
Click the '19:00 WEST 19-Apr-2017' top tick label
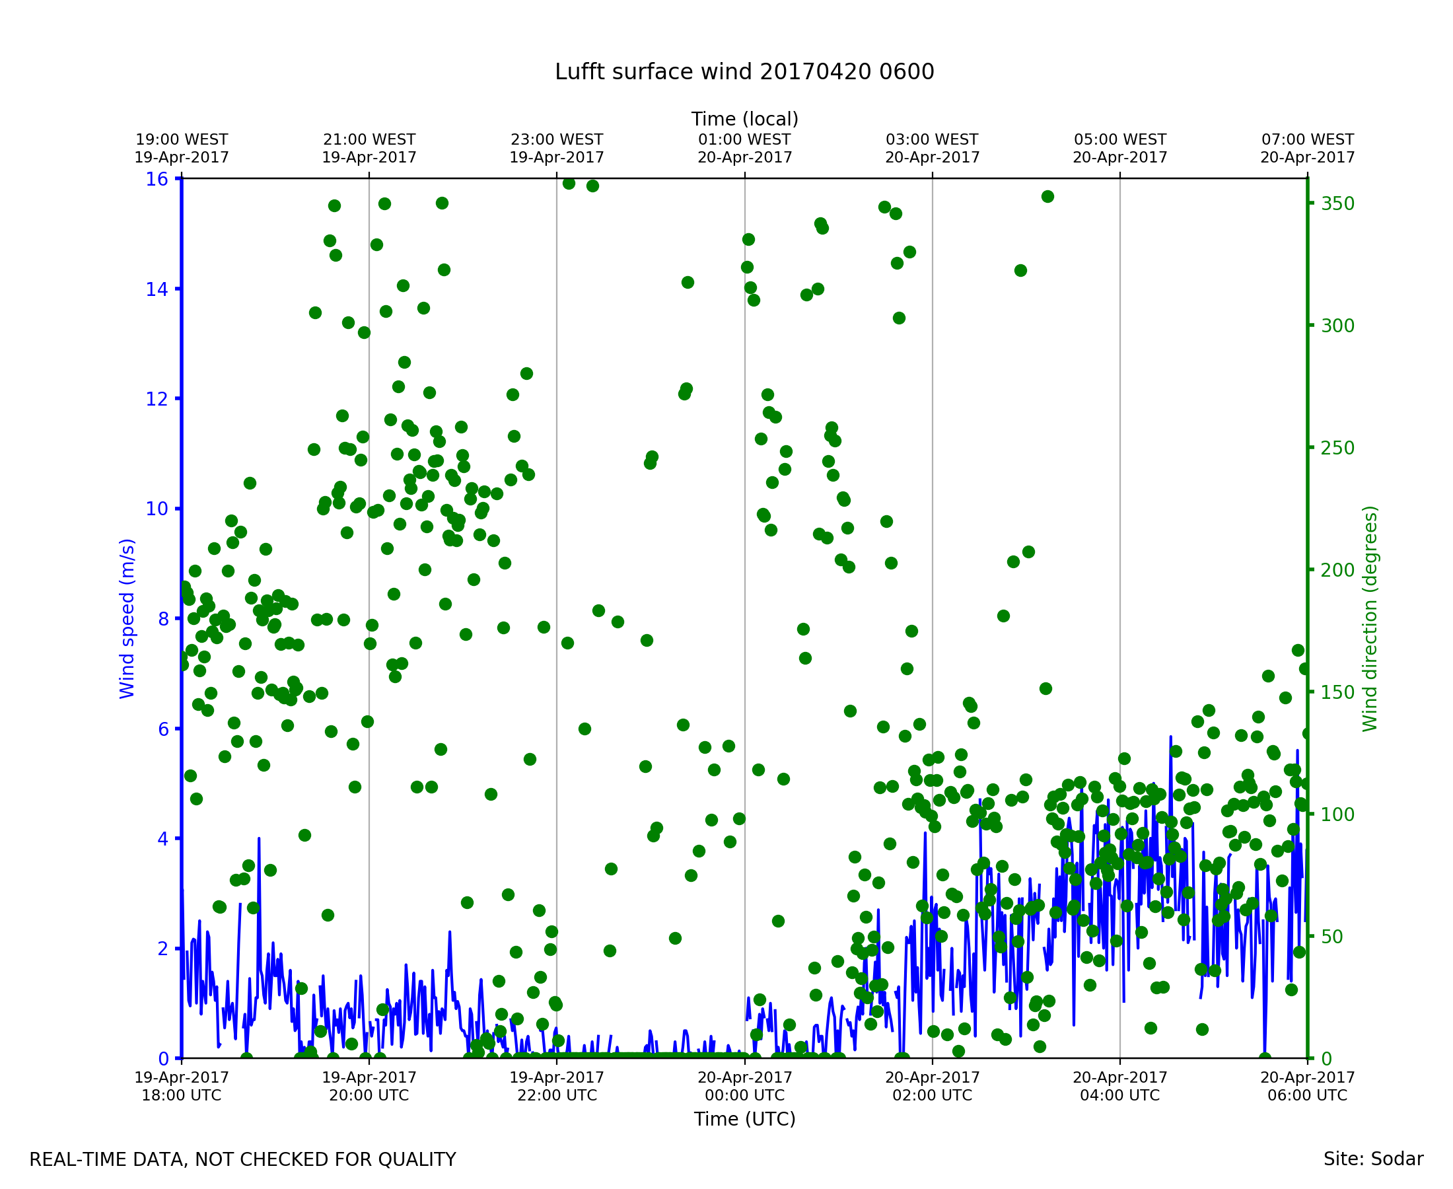[x=182, y=149]
